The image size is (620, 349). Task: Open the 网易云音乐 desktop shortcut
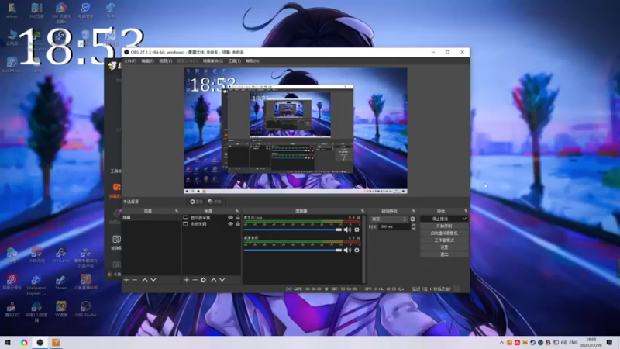point(12,282)
